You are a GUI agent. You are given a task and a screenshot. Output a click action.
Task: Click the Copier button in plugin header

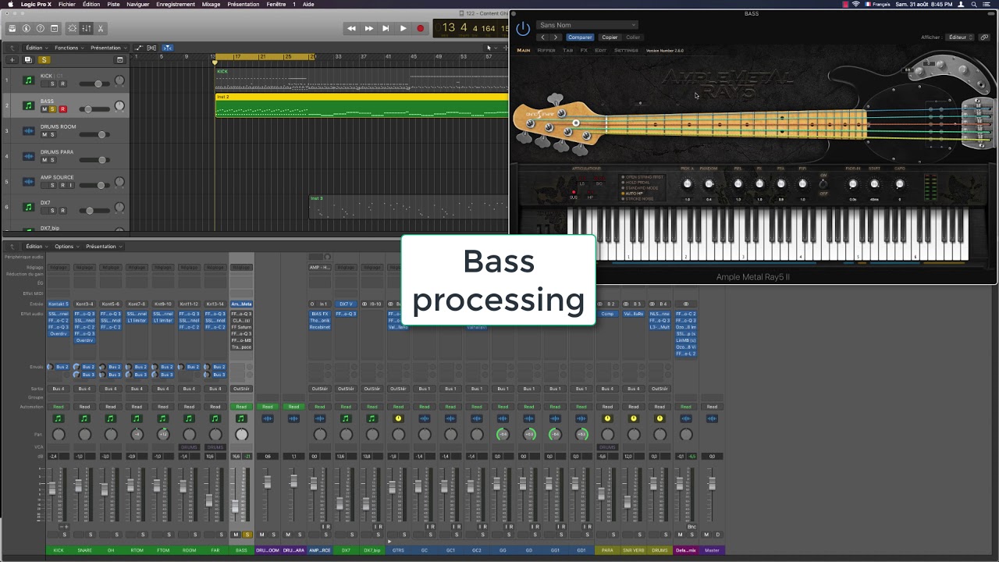coord(610,37)
